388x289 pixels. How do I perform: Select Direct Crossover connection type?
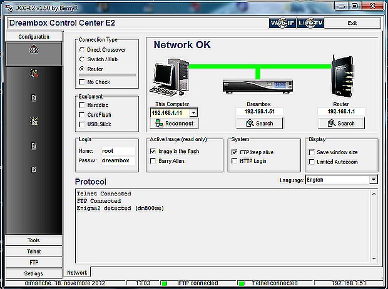[83, 49]
